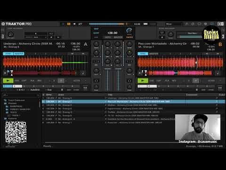Open Loop Recorder source dropdown
This screenshot has height=170, width=226.
pos(36,37)
